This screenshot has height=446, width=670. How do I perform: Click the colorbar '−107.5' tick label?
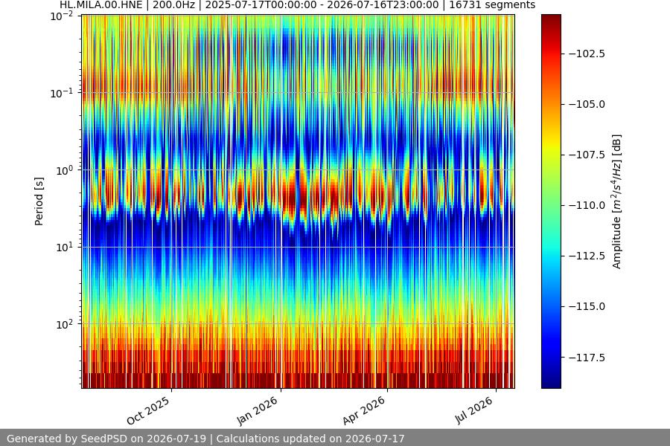tap(587, 155)
